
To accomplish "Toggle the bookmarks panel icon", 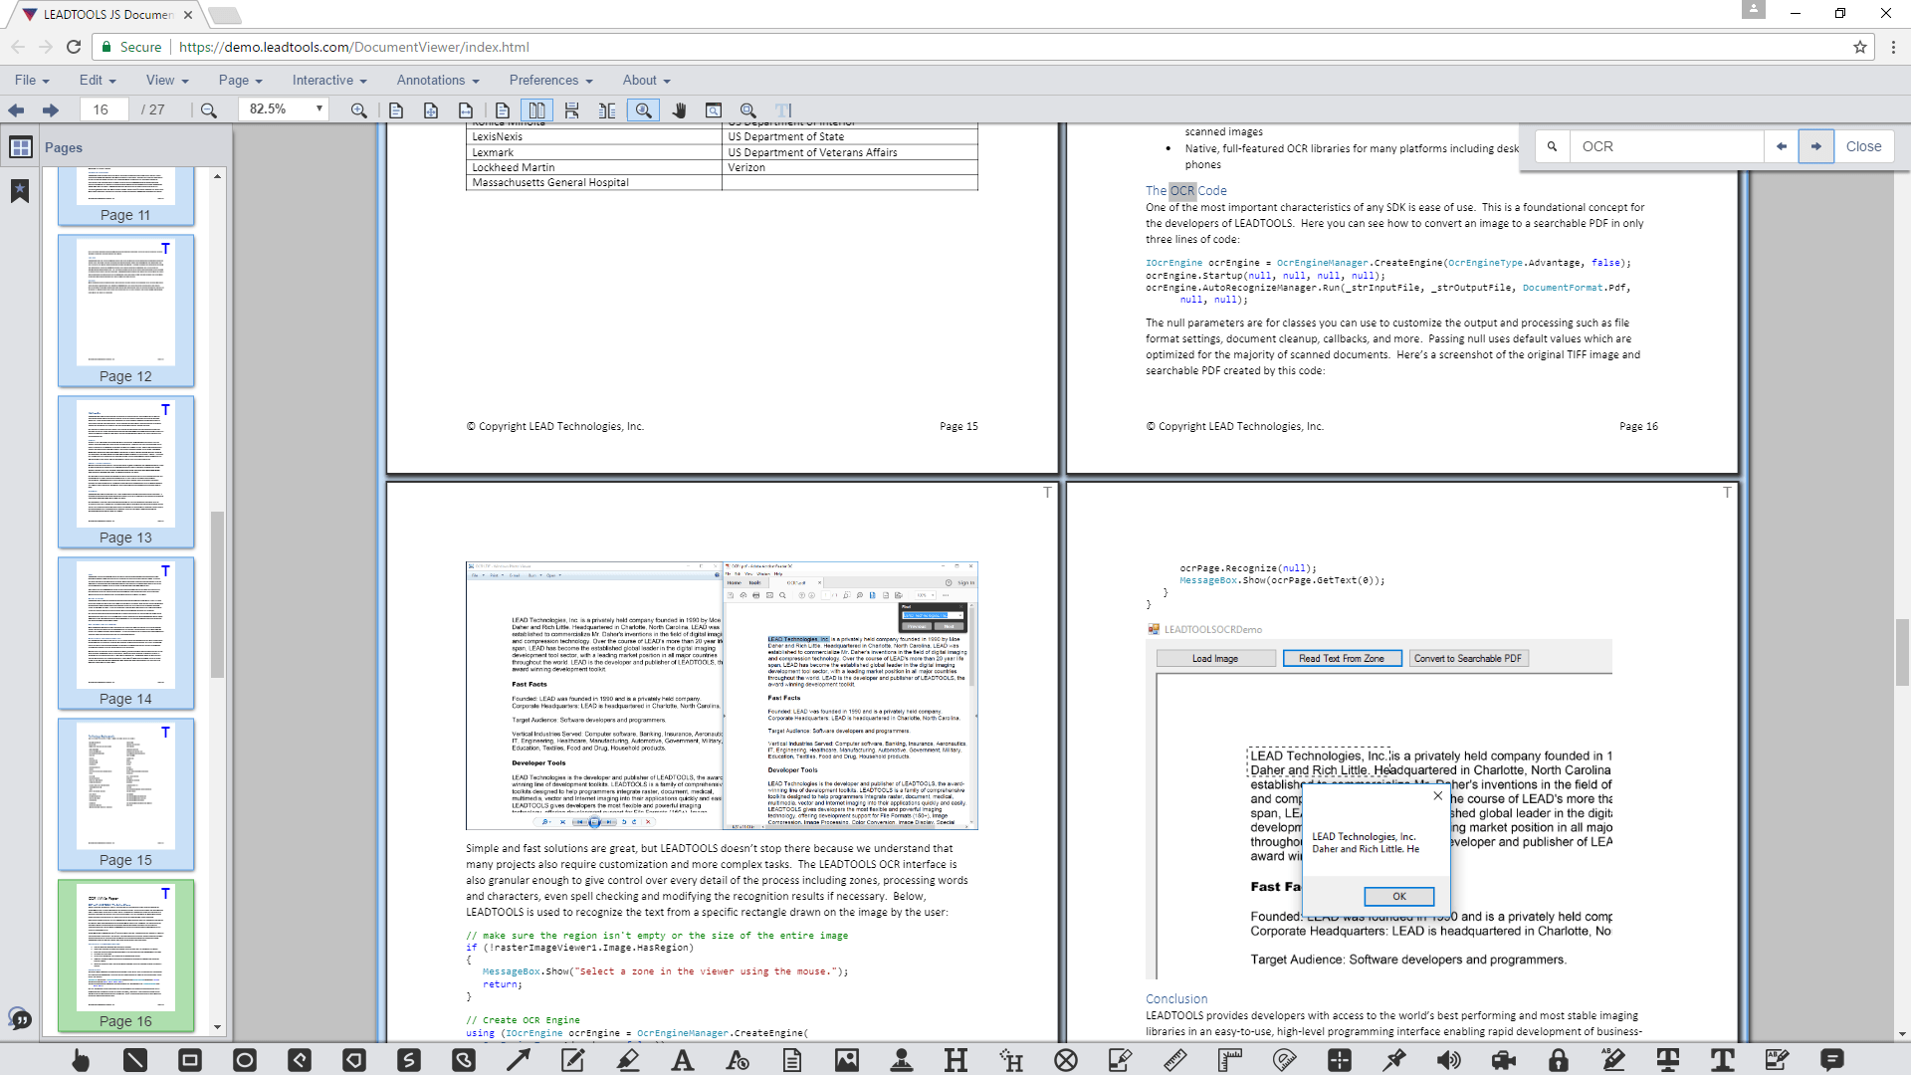I will click(x=20, y=191).
